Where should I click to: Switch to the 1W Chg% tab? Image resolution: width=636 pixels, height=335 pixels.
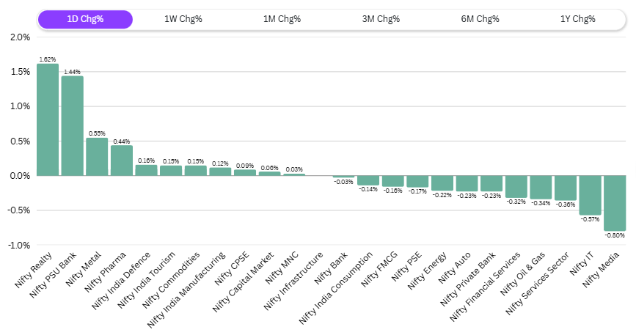pyautogui.click(x=183, y=19)
